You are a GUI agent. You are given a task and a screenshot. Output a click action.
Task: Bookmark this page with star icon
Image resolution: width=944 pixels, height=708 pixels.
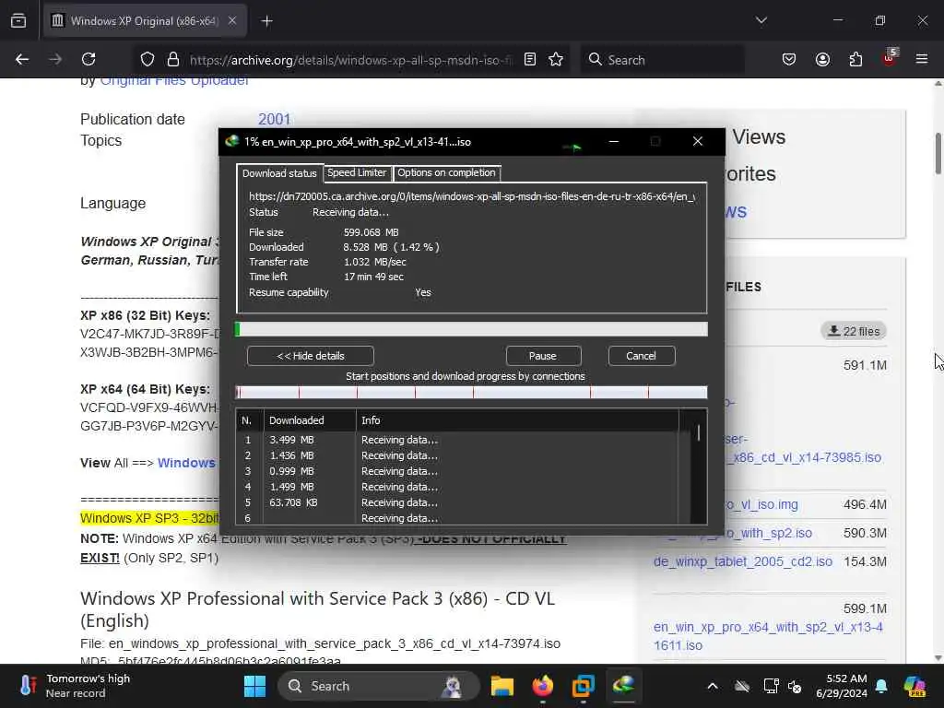[556, 60]
